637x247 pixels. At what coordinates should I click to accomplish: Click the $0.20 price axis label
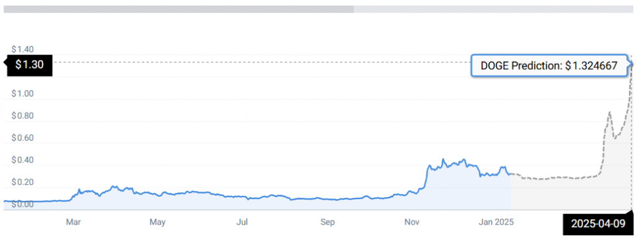(22, 182)
